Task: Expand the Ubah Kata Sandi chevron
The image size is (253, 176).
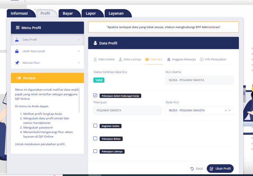Action: tap(79, 51)
